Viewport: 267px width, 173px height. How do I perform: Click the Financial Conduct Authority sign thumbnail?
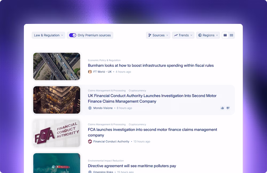coord(57,133)
